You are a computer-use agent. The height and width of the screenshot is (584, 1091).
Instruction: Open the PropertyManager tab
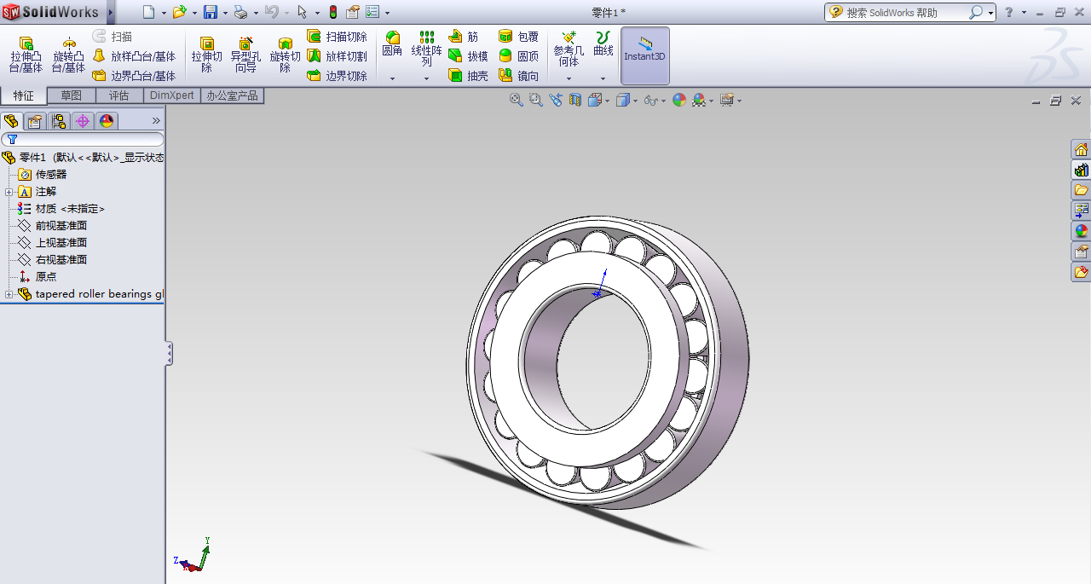(35, 121)
